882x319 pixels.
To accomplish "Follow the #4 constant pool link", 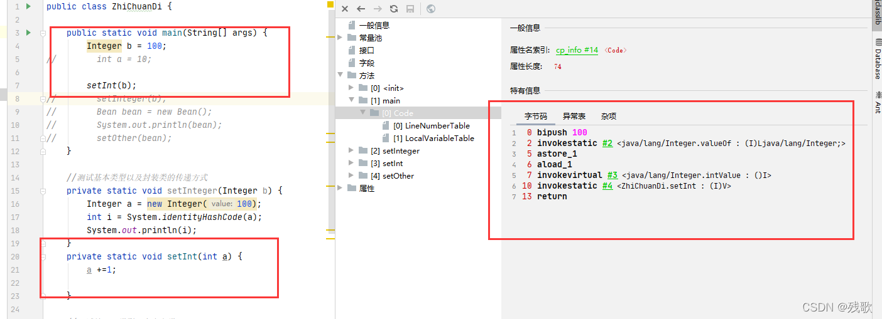I will tap(607, 186).
